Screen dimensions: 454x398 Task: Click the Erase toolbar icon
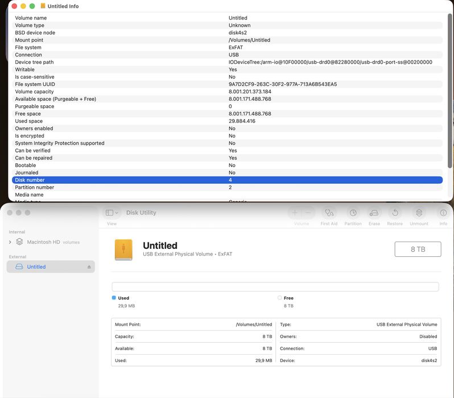pyautogui.click(x=374, y=213)
